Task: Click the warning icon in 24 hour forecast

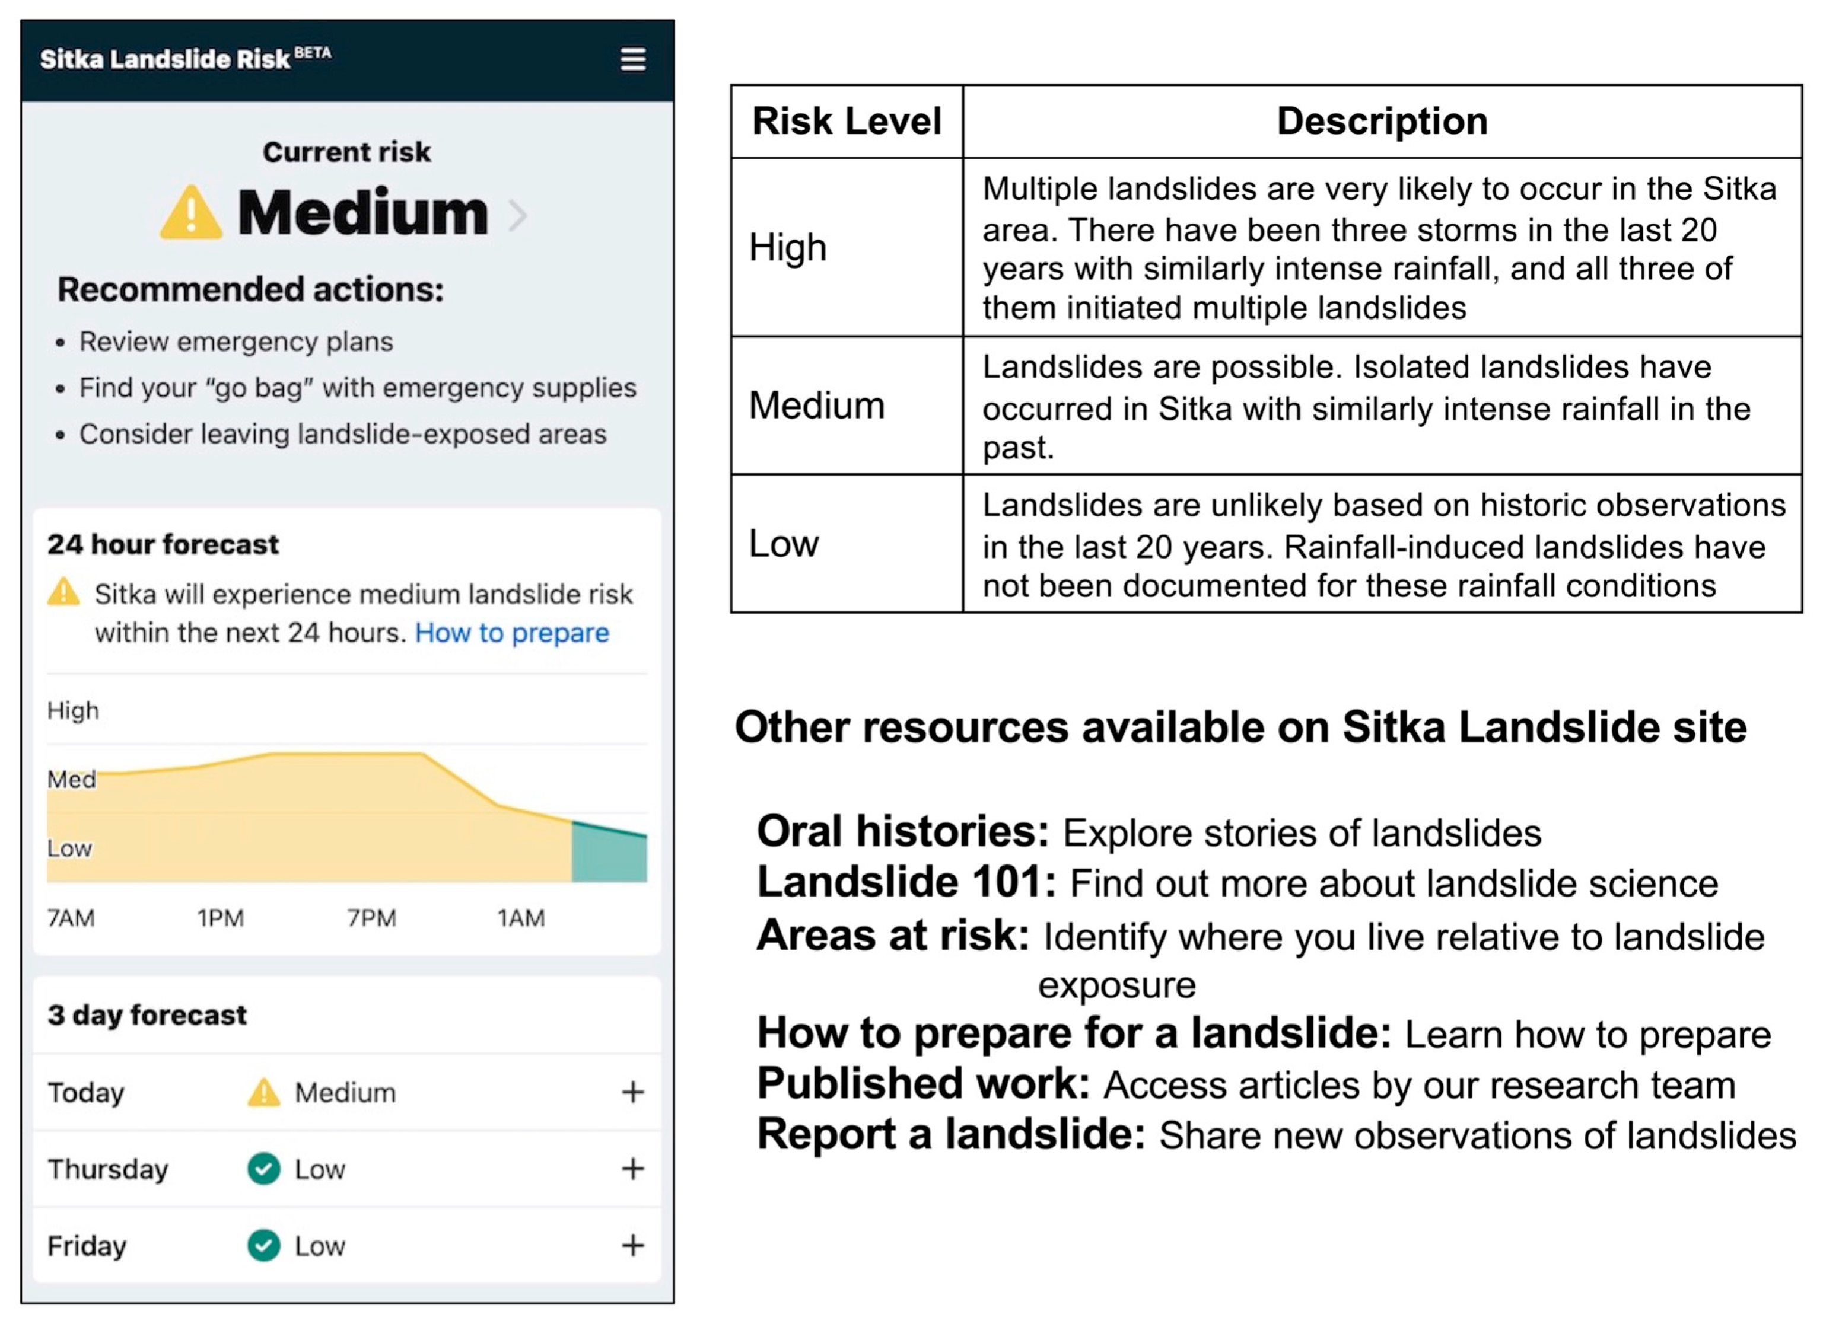Action: click(63, 593)
